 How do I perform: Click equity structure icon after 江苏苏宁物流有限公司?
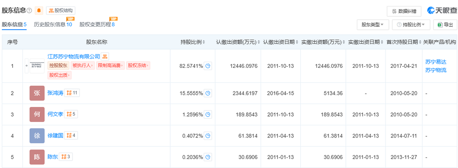click(x=105, y=56)
